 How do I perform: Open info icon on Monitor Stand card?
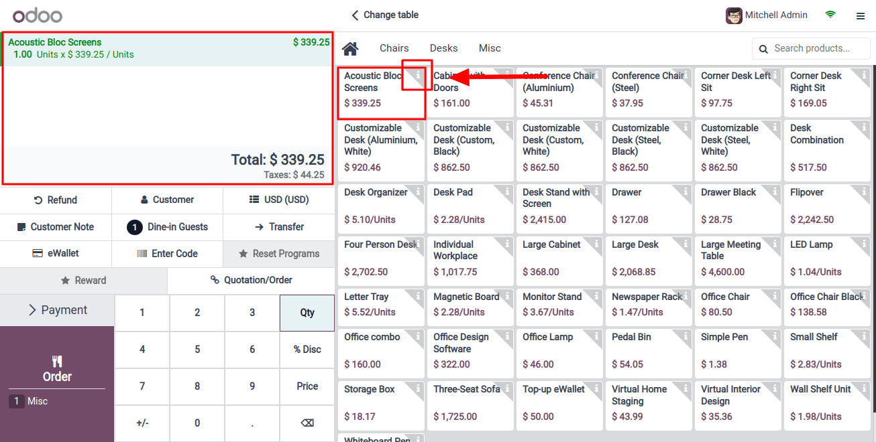(x=596, y=296)
